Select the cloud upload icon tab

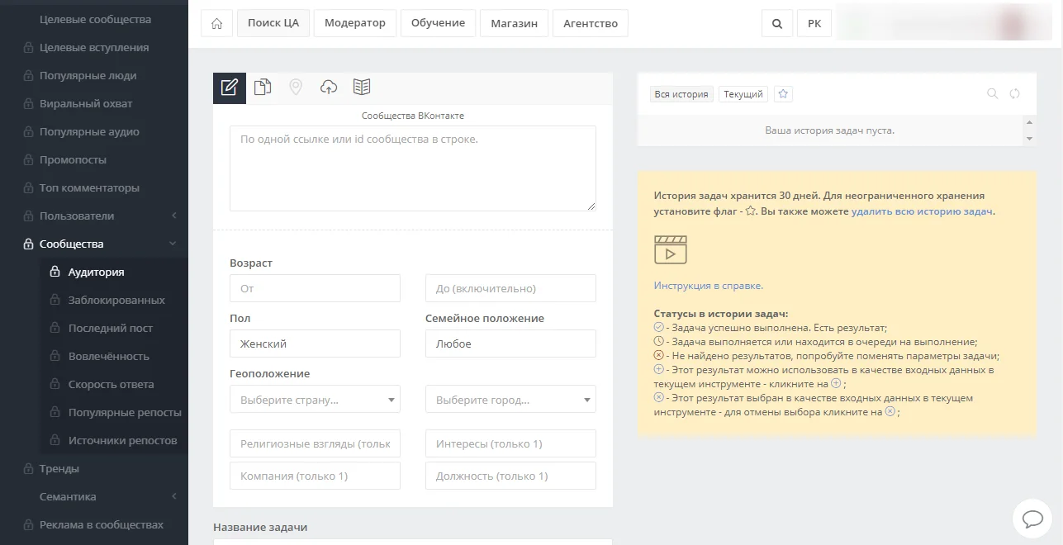[329, 88]
